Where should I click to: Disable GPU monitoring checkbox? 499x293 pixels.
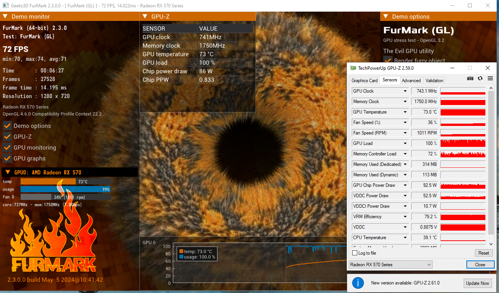pos(7,147)
